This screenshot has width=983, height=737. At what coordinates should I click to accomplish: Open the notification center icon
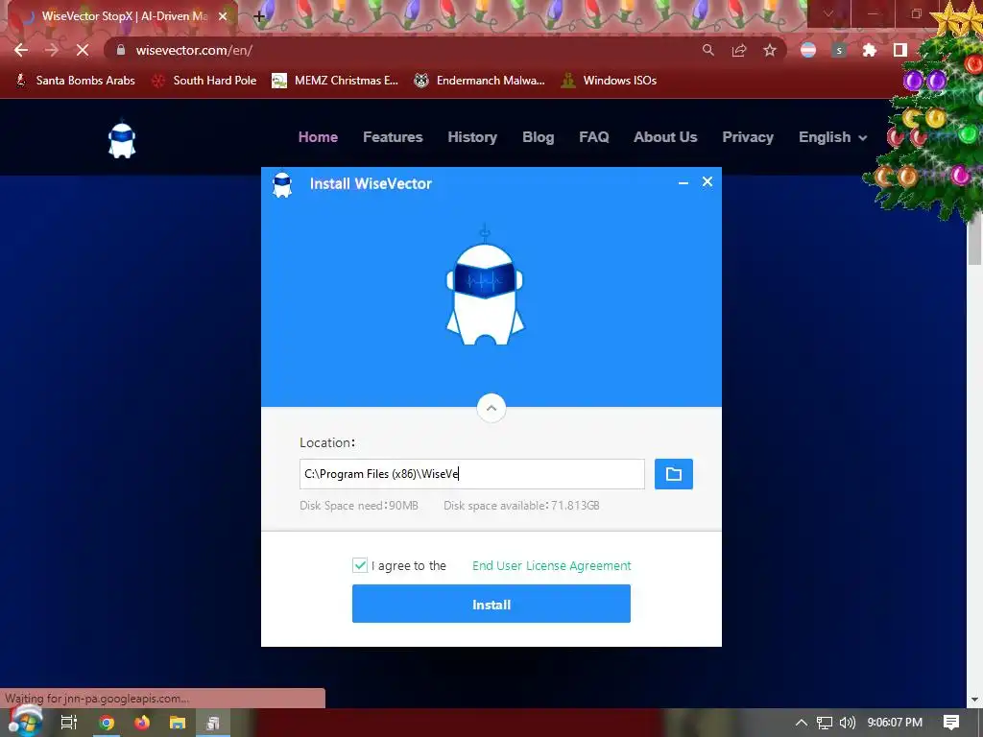coord(951,723)
